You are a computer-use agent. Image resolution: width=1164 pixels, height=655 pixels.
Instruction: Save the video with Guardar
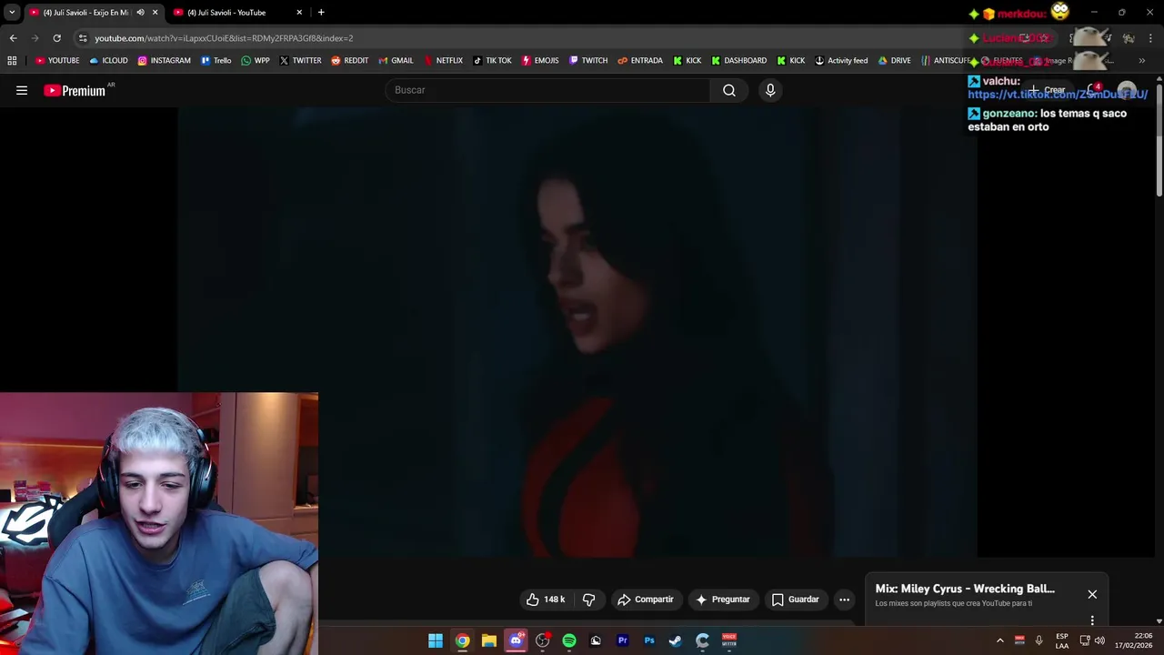point(796,600)
